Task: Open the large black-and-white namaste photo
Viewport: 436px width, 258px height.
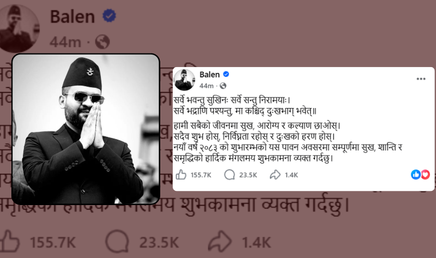Action: [x=86, y=129]
